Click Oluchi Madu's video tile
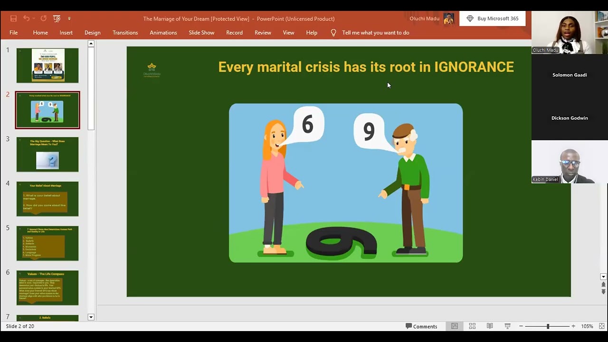This screenshot has height=342, width=608. (x=570, y=33)
